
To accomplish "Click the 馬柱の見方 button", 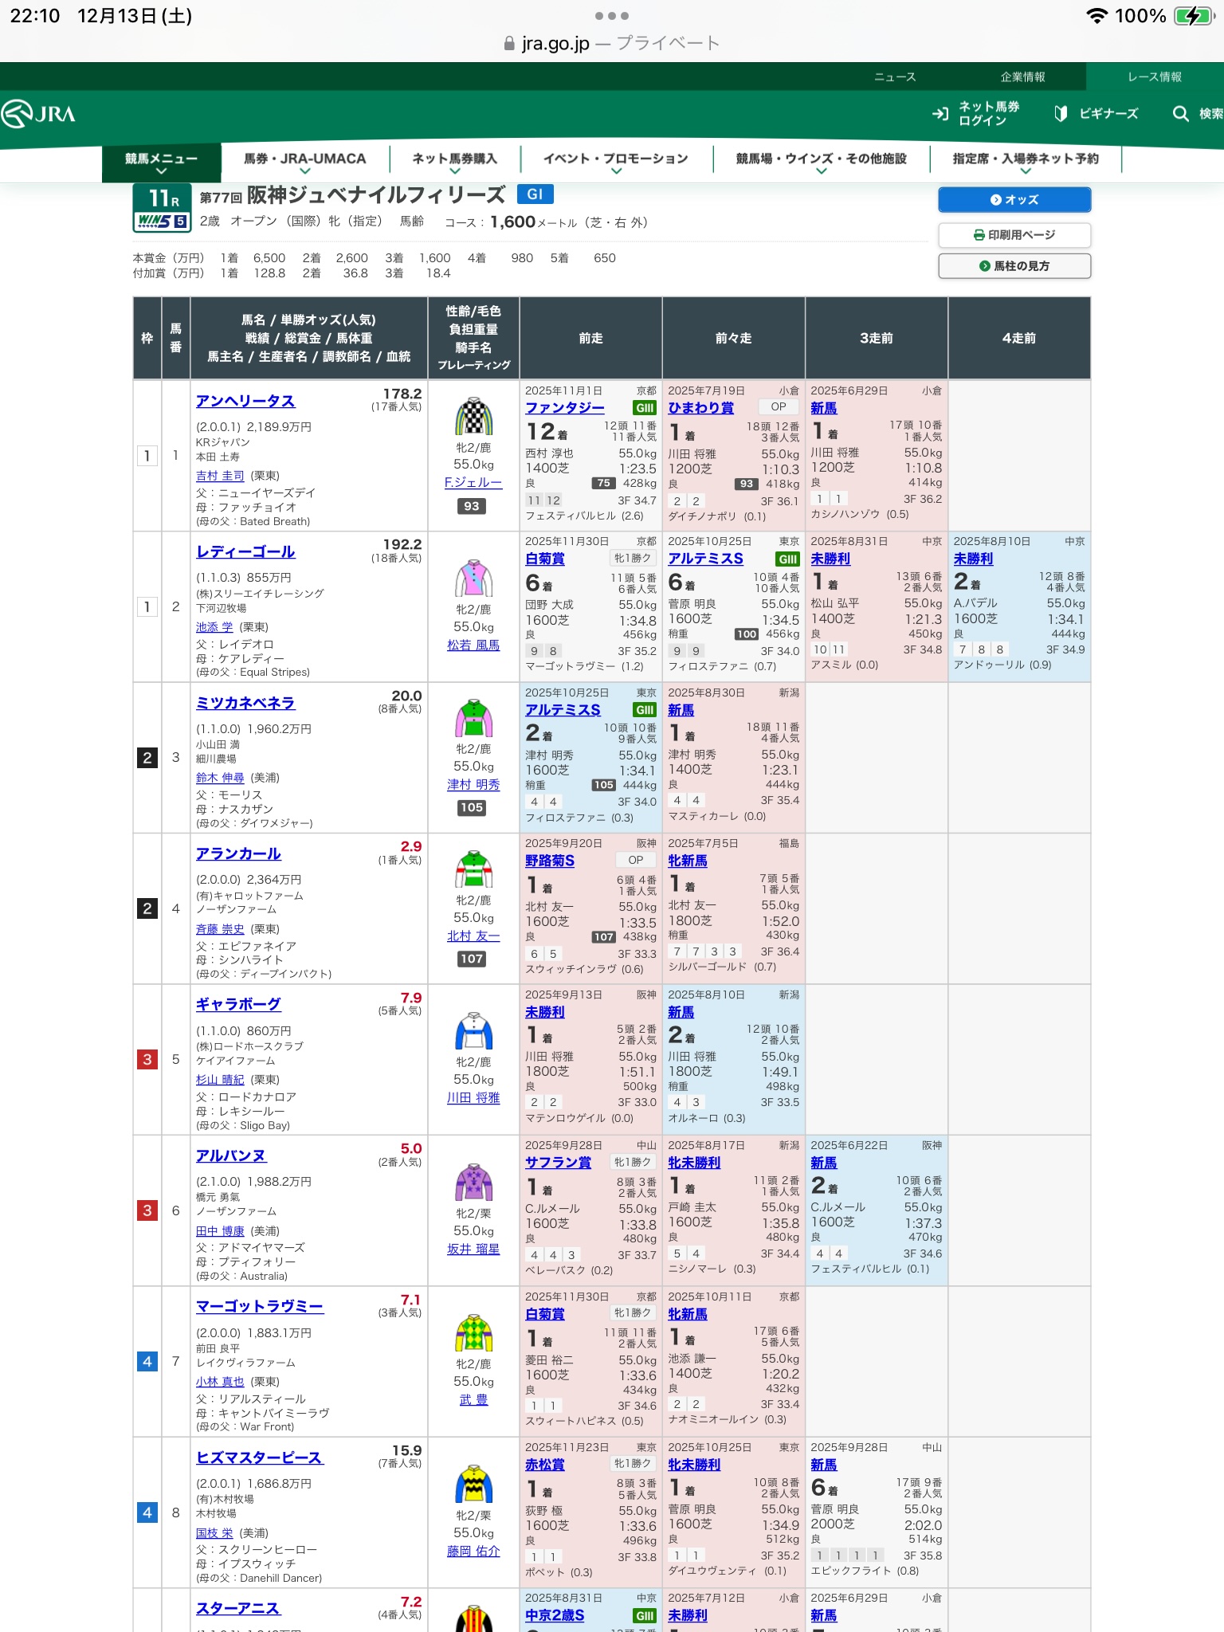I will (x=1014, y=266).
